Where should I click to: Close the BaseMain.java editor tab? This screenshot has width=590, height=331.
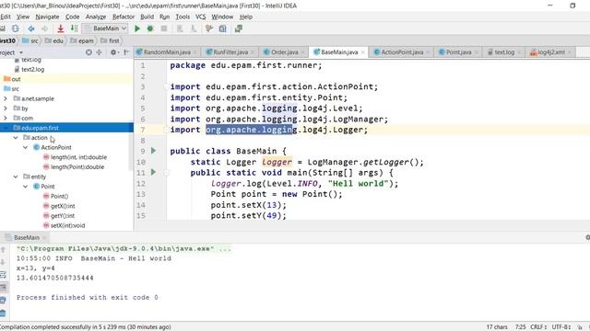362,52
